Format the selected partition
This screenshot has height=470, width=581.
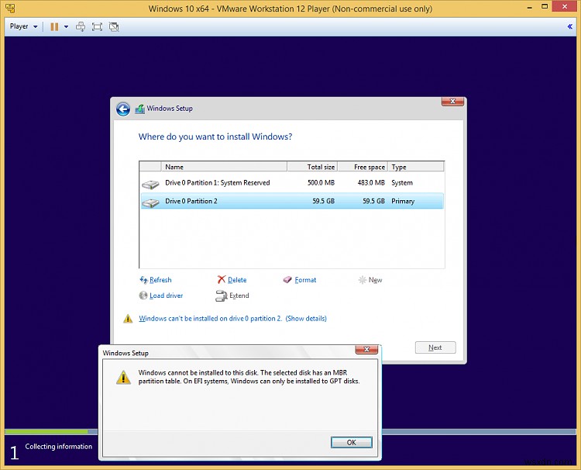point(305,280)
